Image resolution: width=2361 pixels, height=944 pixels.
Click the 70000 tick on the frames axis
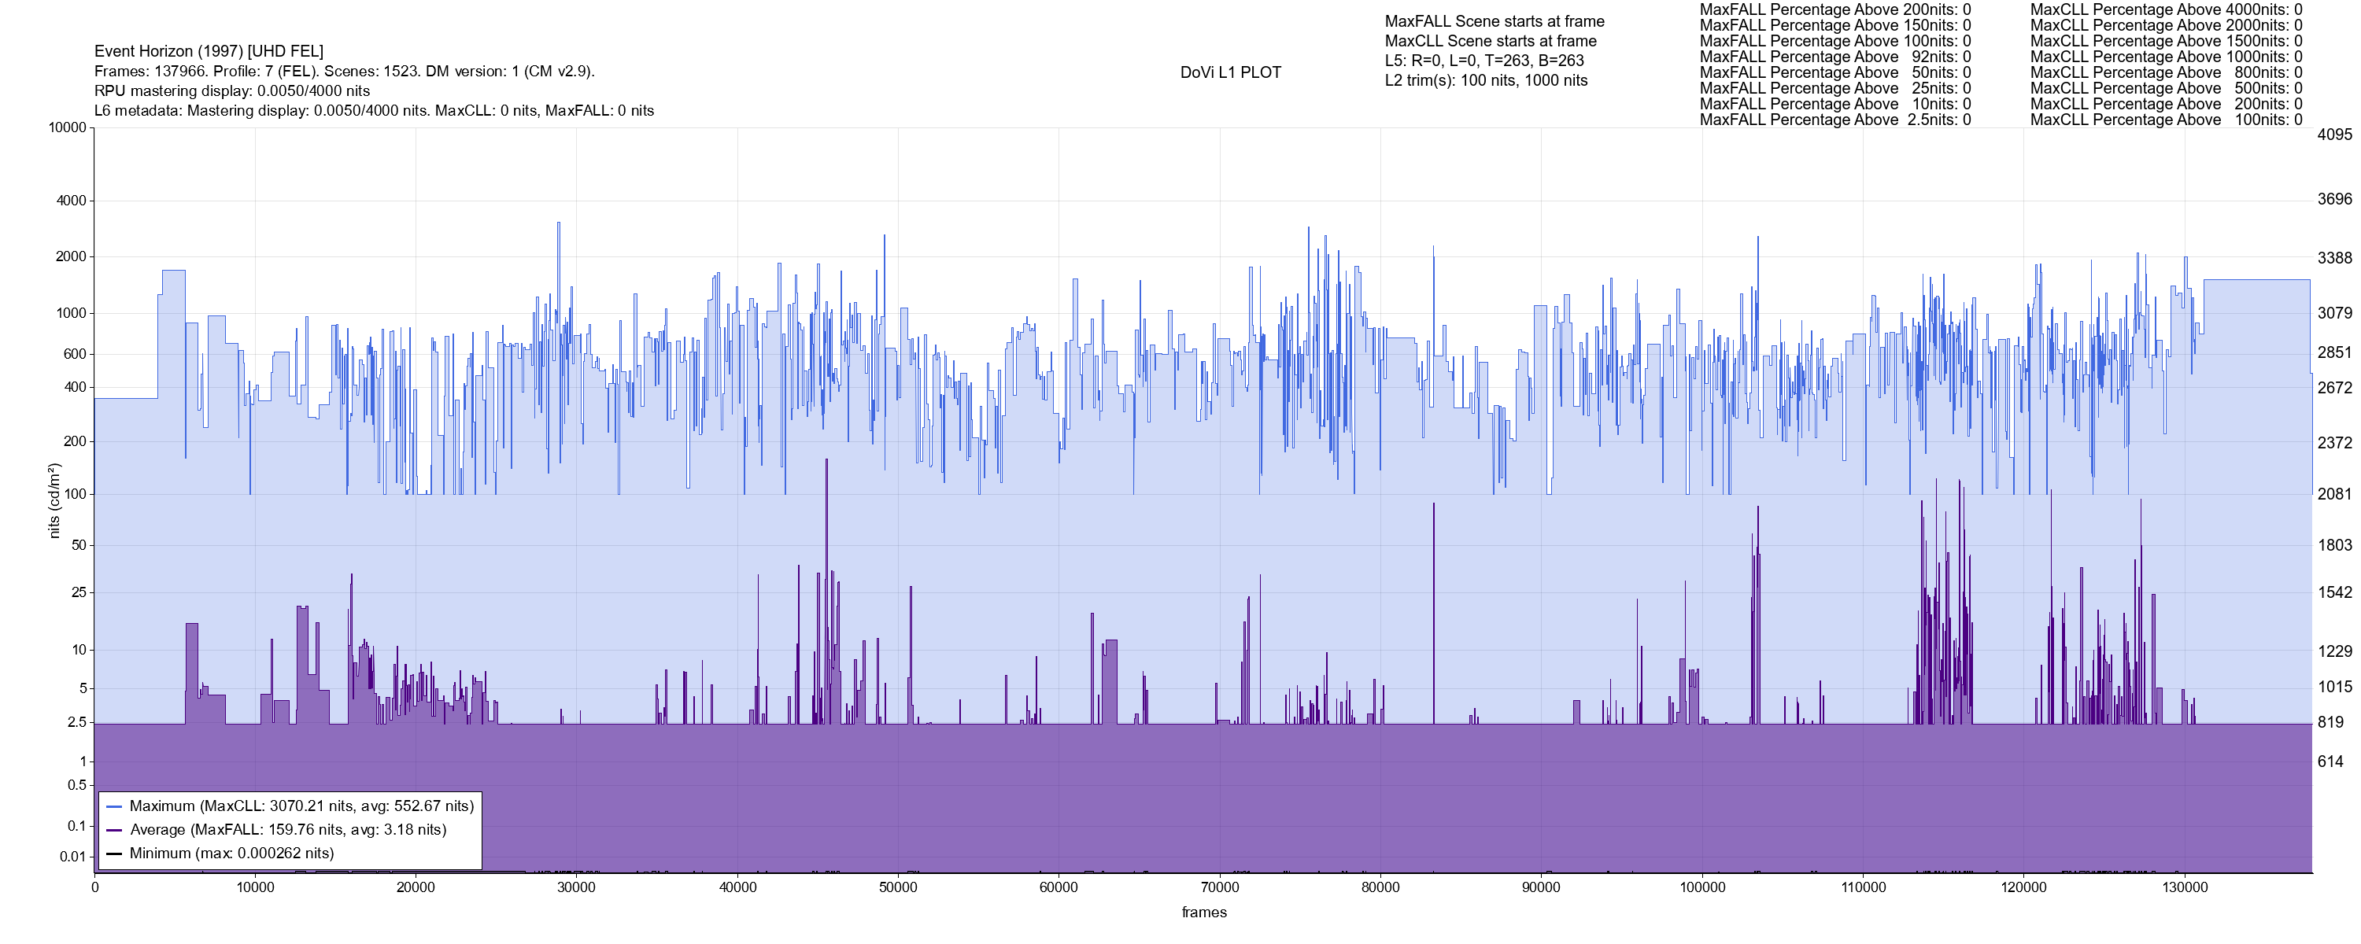click(1219, 888)
